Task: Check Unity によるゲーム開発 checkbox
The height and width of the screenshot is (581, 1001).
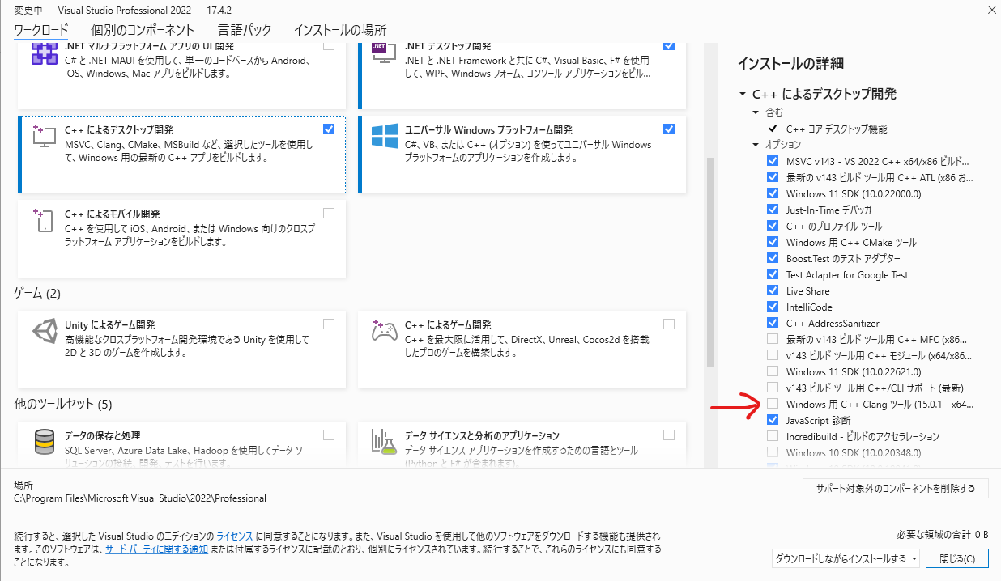Action: point(328,324)
